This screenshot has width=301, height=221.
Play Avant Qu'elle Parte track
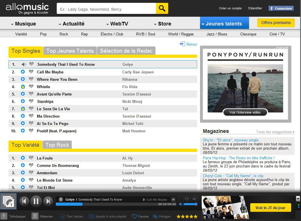23,94
